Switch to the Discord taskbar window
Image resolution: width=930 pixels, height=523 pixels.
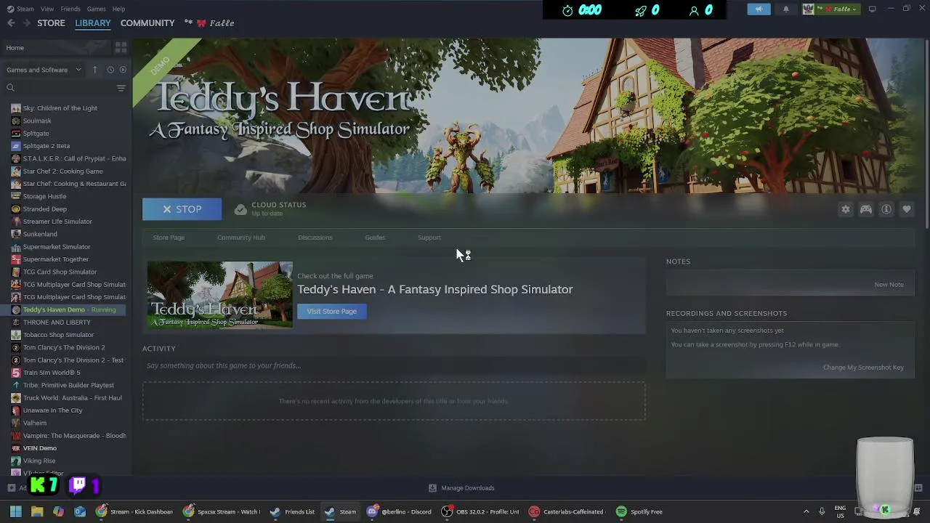400,511
